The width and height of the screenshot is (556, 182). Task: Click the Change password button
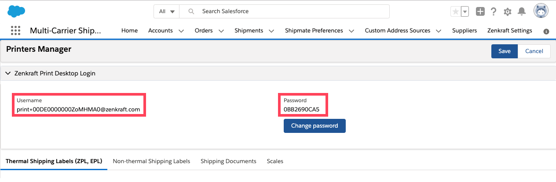tap(315, 126)
